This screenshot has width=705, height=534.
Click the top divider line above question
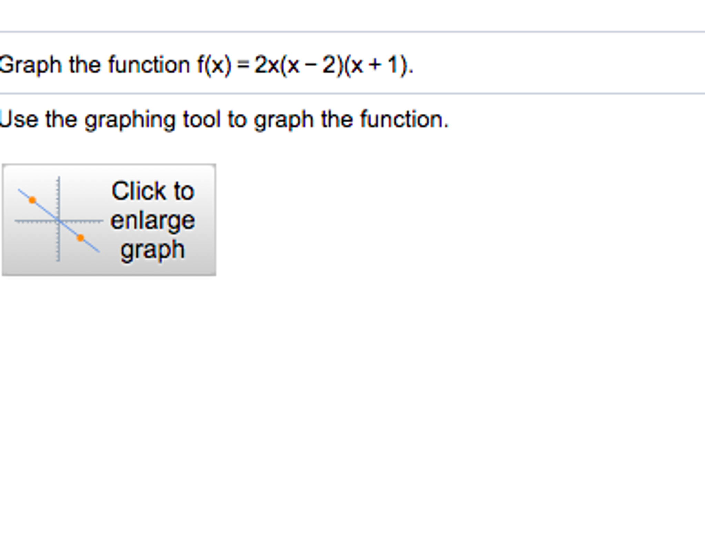352,32
